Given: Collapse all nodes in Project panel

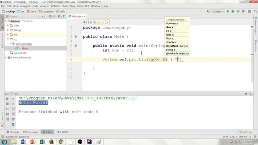Looking at the screenshot, I should pyautogui.click(x=54, y=16).
